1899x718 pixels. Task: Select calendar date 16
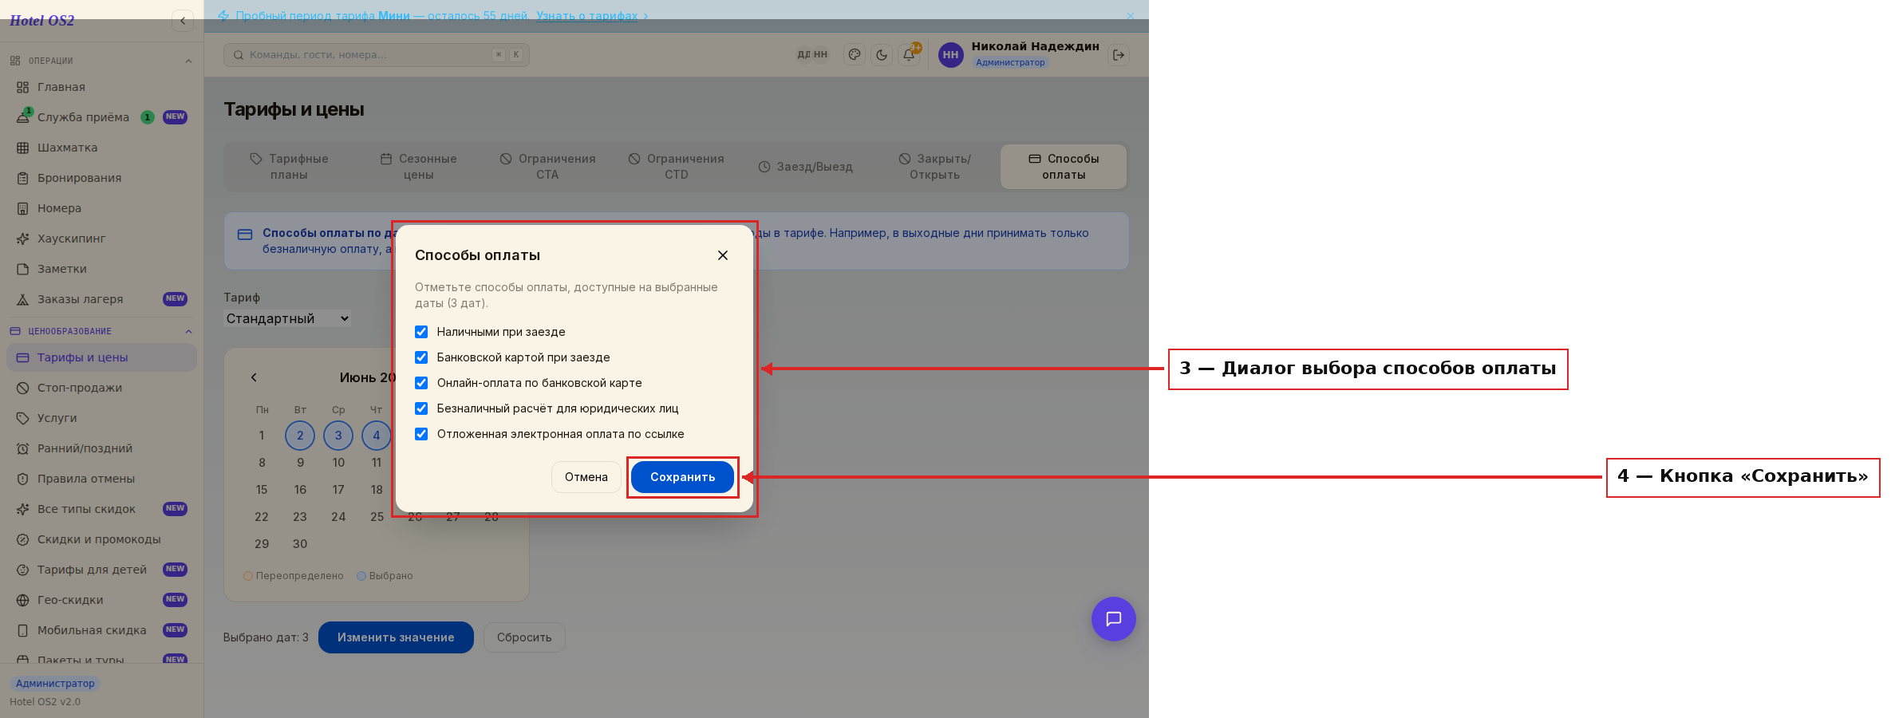point(300,490)
